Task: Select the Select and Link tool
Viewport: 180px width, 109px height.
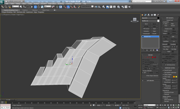Action: point(3,7)
